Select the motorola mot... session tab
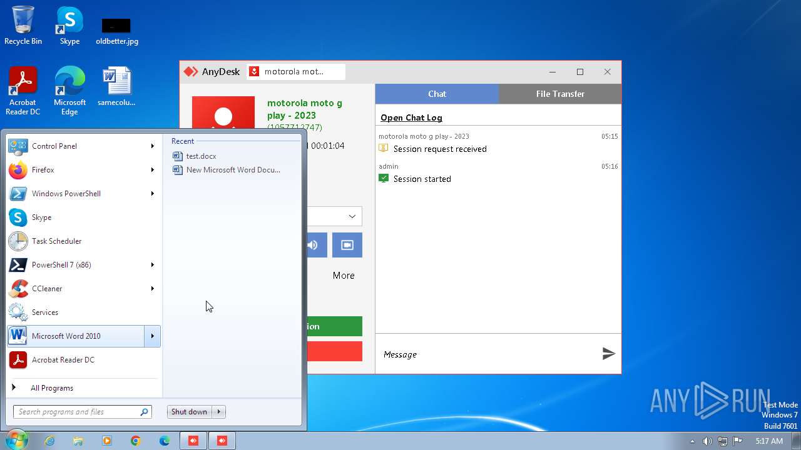This screenshot has width=801, height=450. pyautogui.click(x=296, y=72)
